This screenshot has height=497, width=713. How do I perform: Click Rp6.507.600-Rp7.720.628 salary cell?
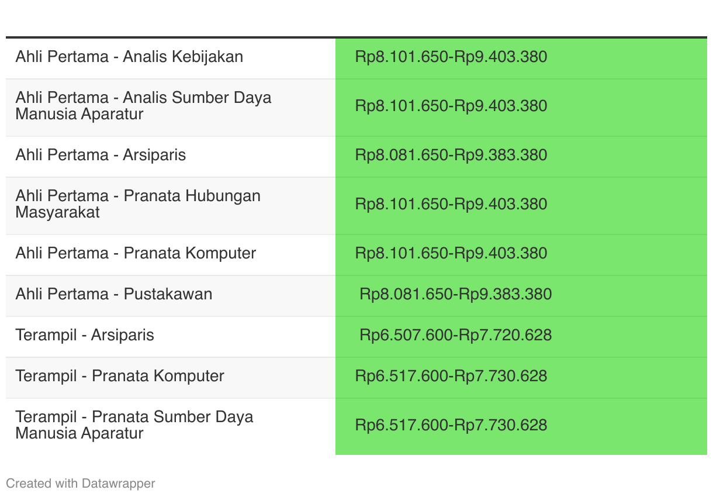pyautogui.click(x=456, y=335)
